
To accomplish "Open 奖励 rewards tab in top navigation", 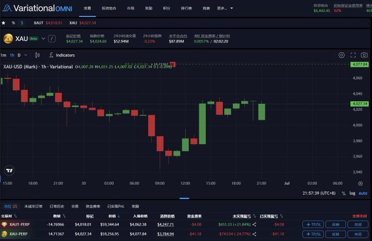I will point(148,8).
